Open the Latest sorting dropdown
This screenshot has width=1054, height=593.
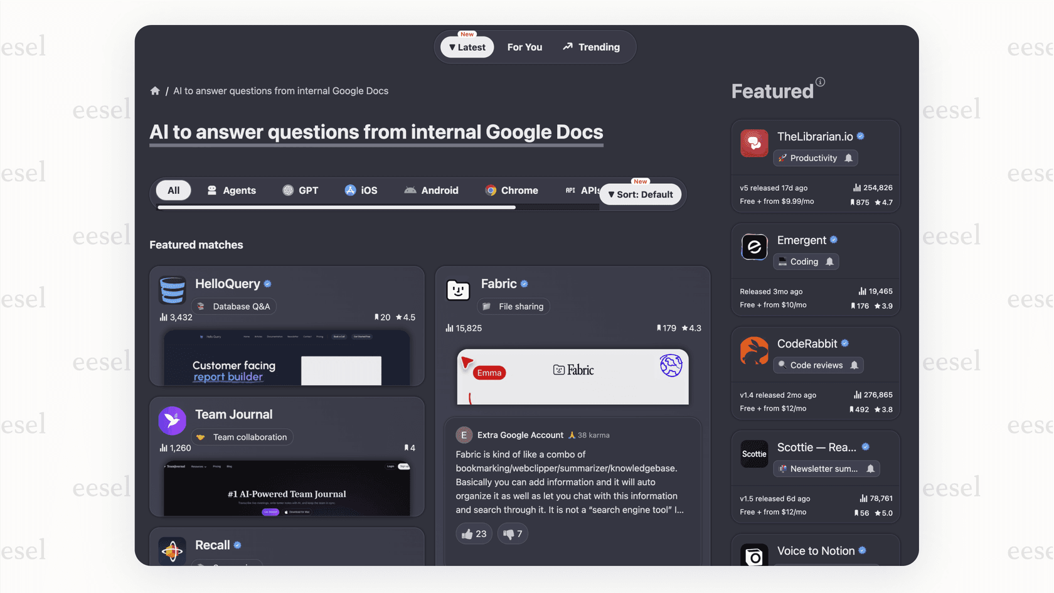coord(466,46)
